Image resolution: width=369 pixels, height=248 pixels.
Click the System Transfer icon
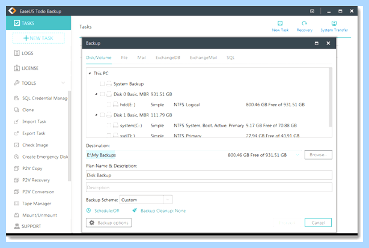(x=334, y=23)
